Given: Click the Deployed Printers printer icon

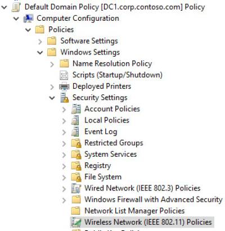Looking at the screenshot, I should [x=64, y=87].
